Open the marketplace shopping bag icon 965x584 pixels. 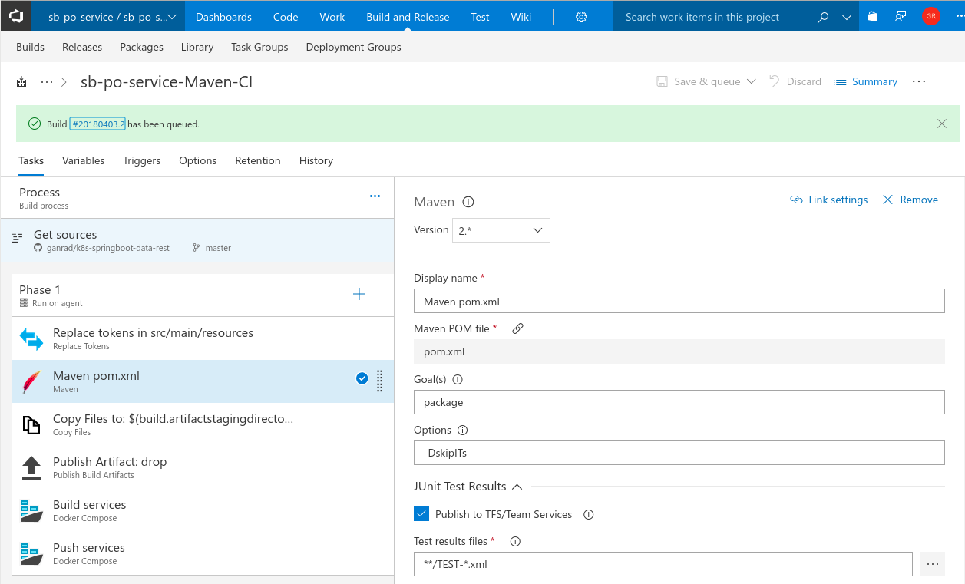point(872,16)
